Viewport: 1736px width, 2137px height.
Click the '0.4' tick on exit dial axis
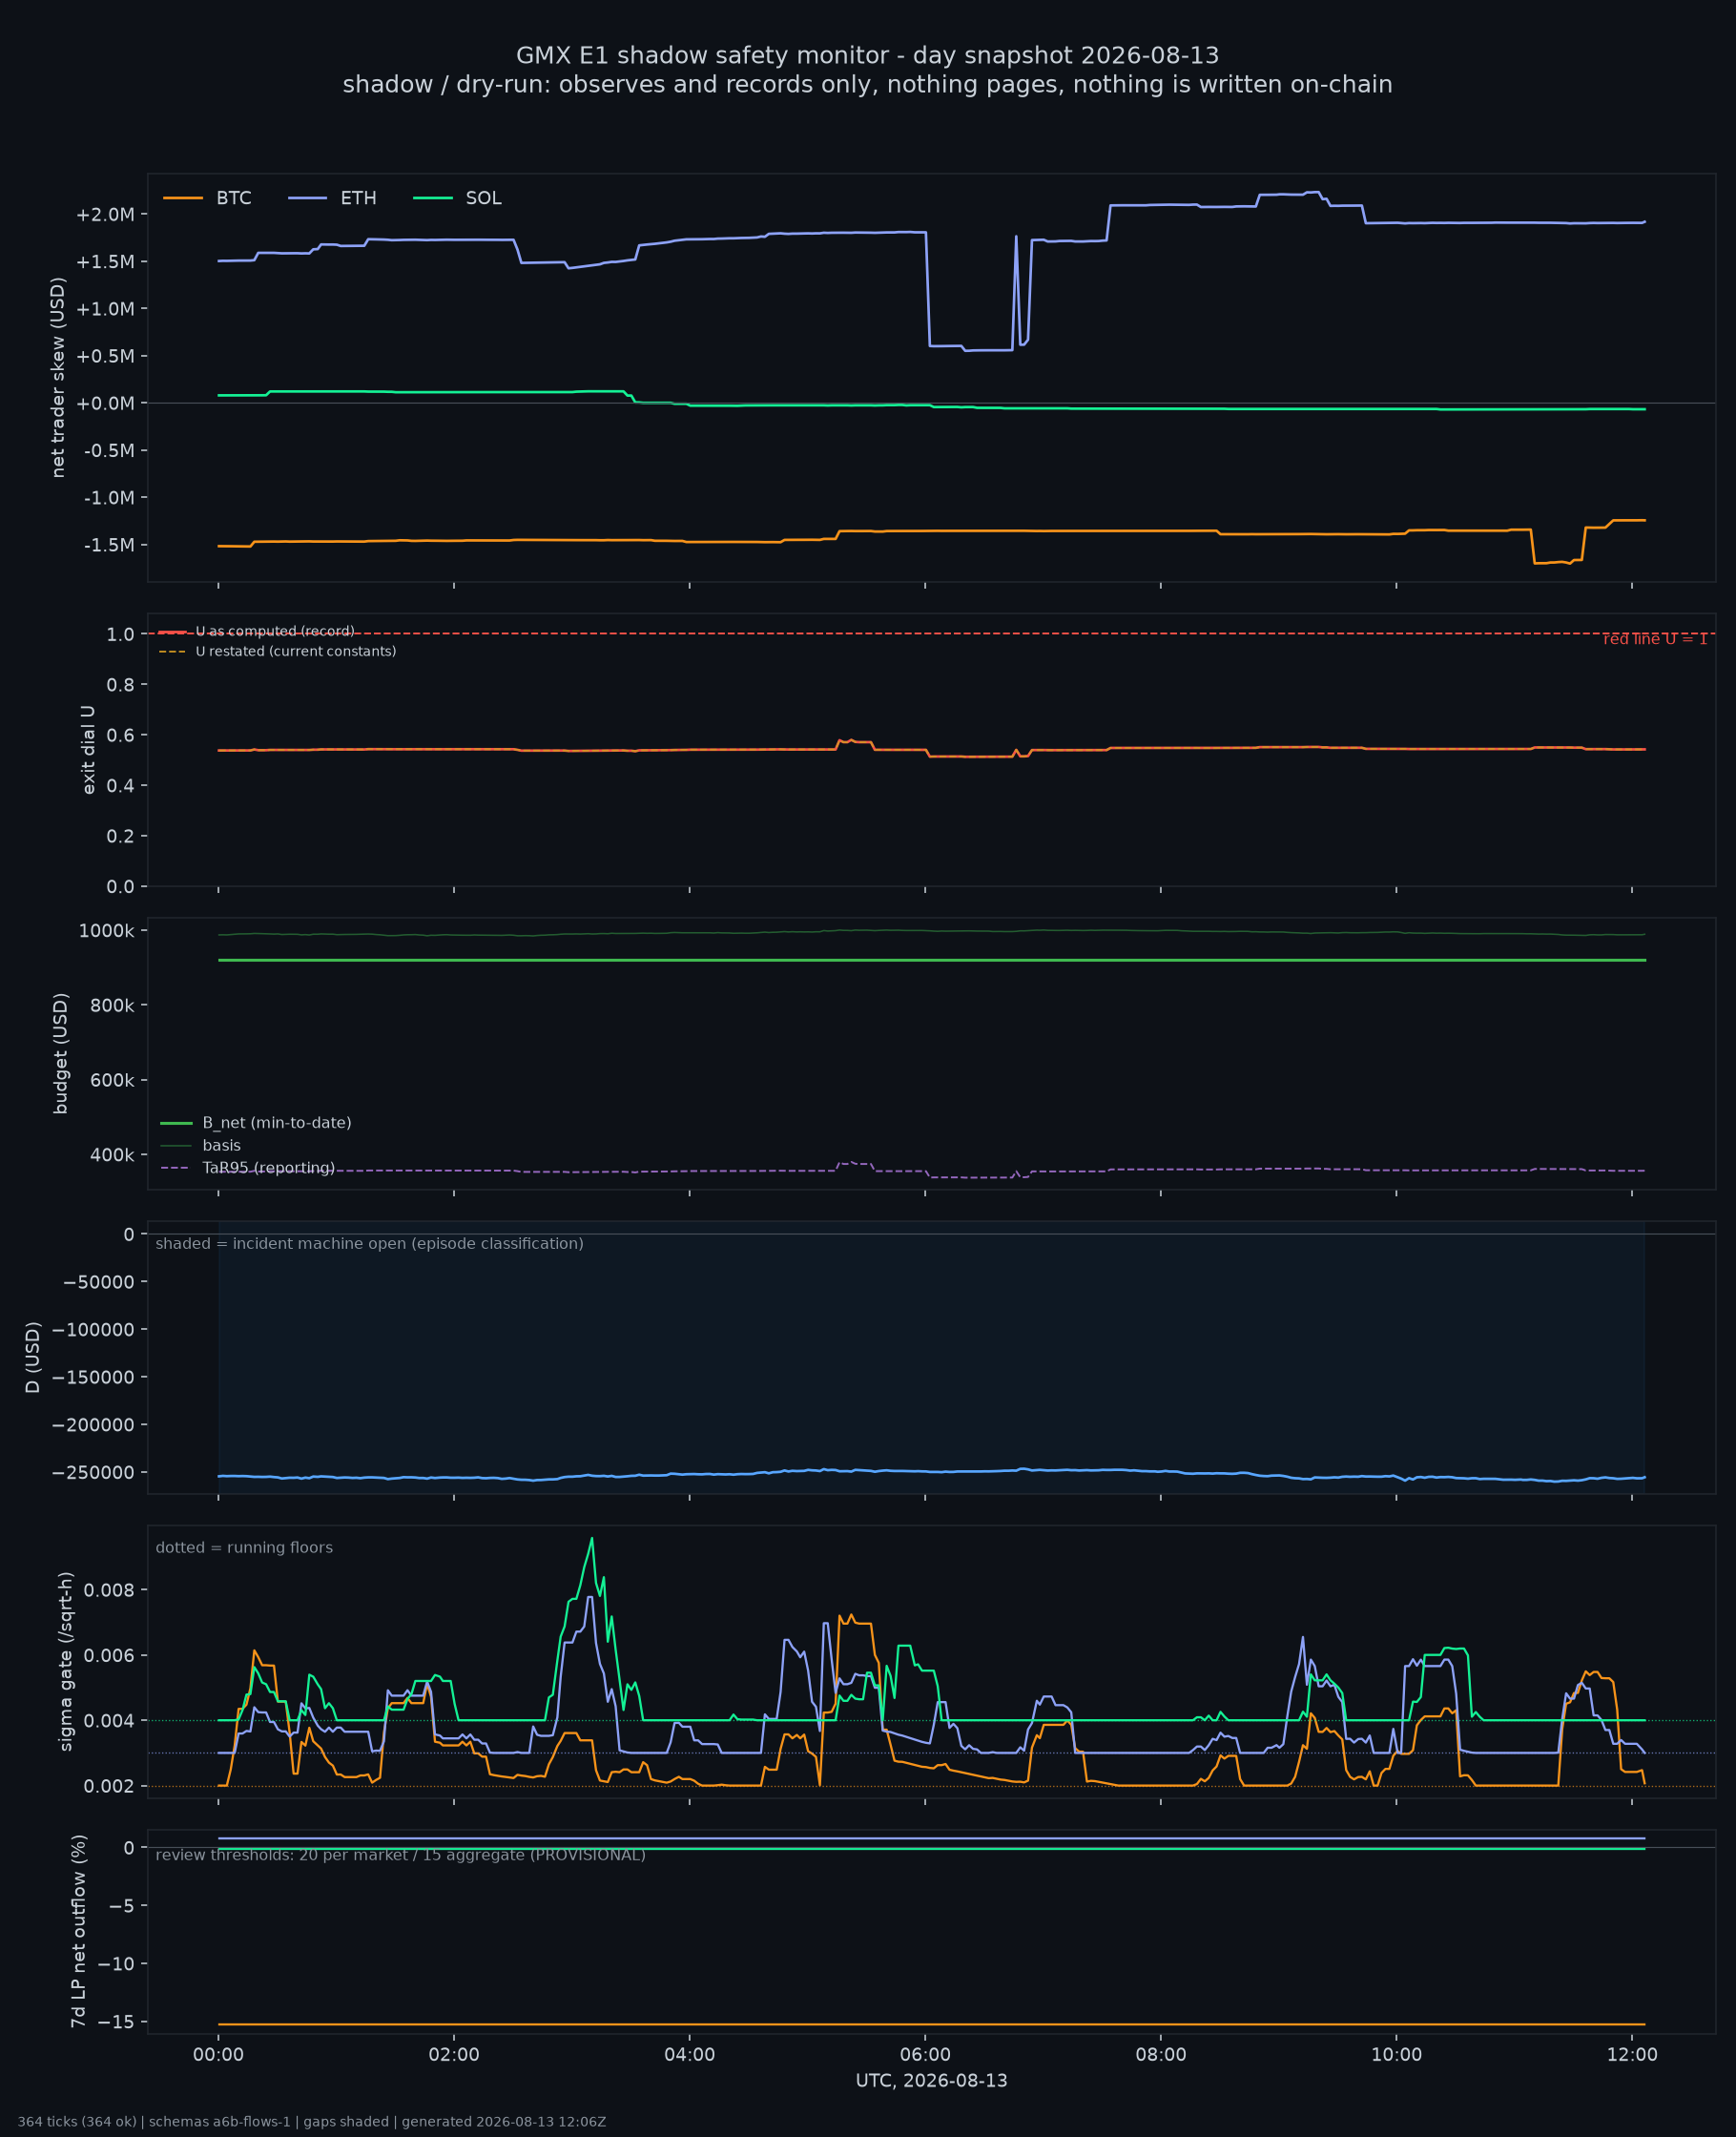(x=120, y=785)
